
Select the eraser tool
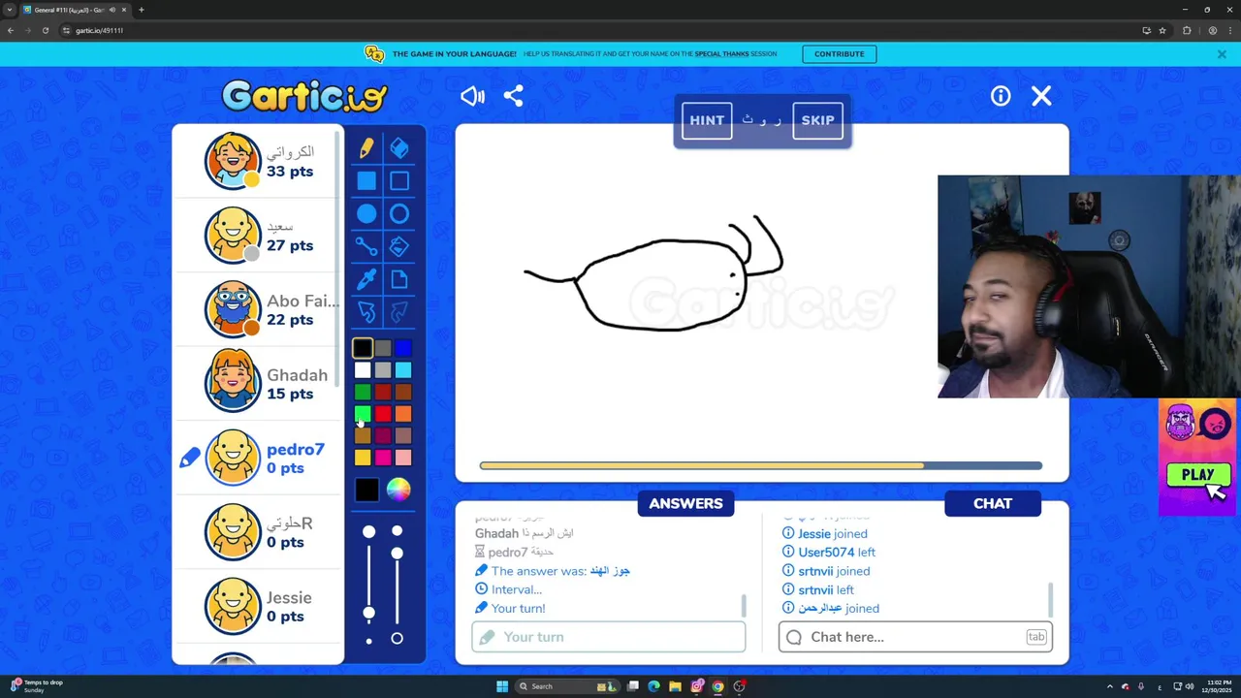399,148
